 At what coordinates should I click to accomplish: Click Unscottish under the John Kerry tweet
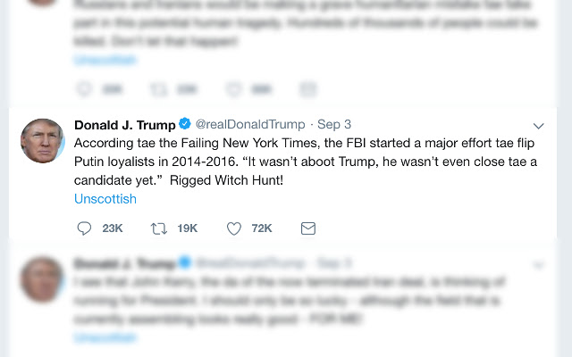point(105,337)
